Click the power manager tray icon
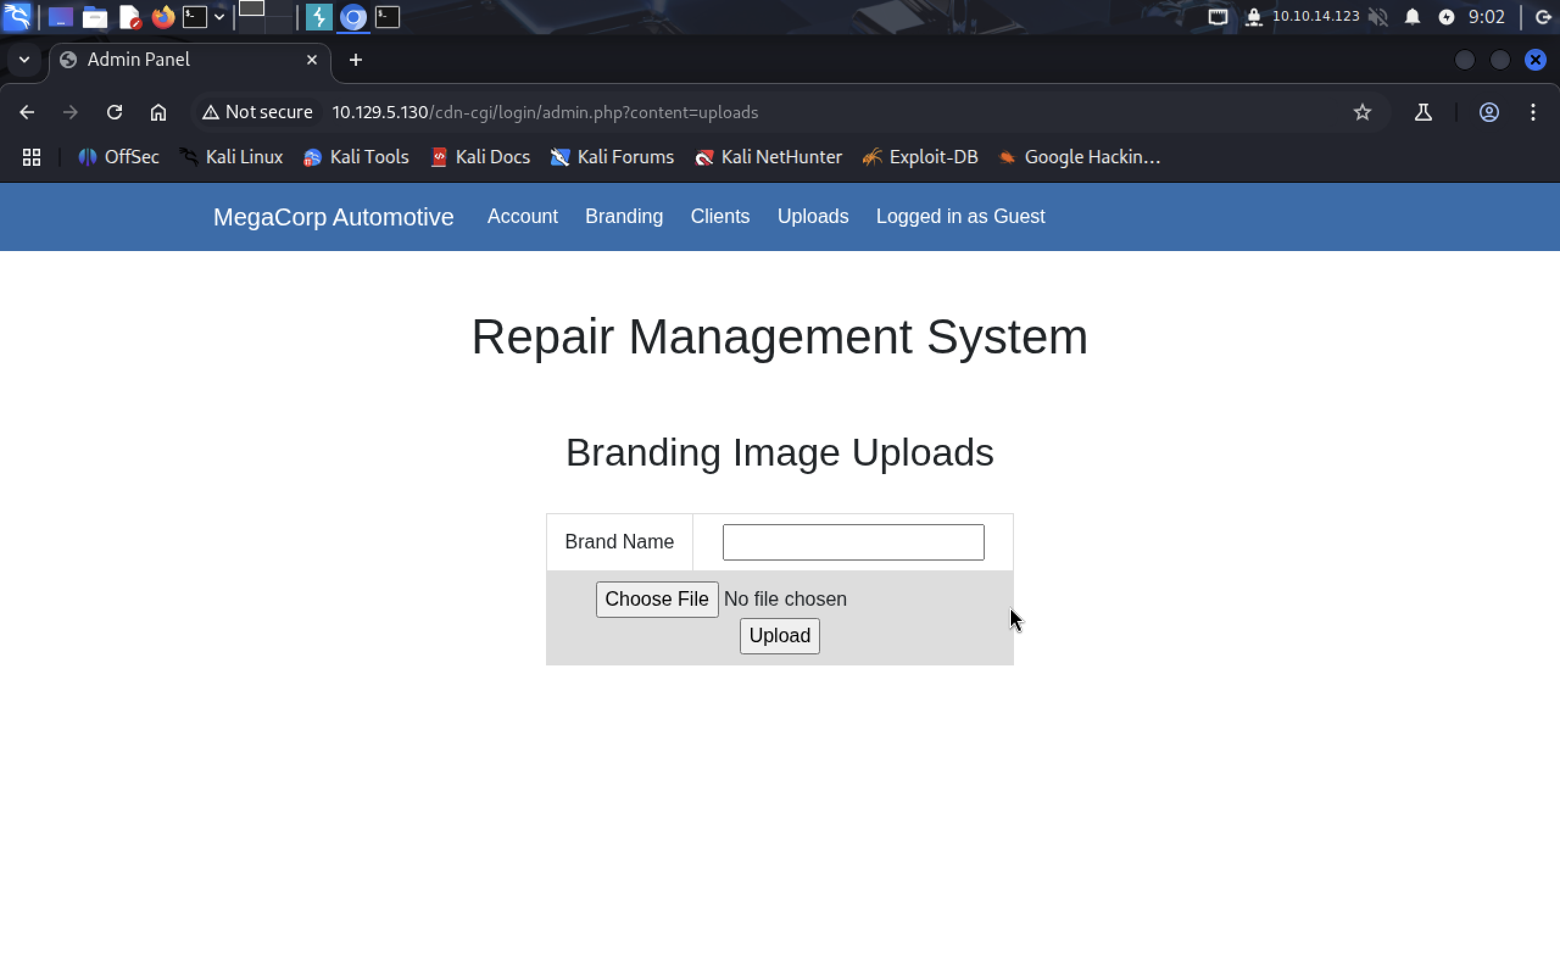Viewport: 1560px width, 975px height. [1447, 17]
